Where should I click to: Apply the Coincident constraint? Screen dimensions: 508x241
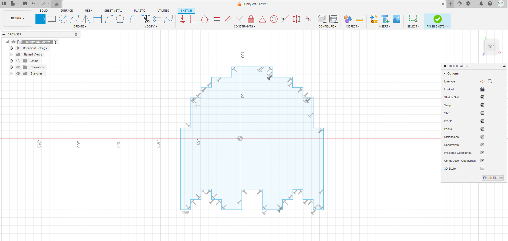point(194,19)
